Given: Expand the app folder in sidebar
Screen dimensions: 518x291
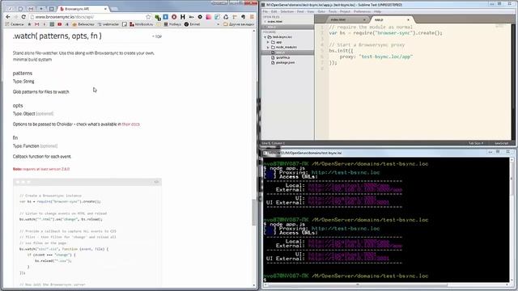Looking at the screenshot, I should 268,42.
